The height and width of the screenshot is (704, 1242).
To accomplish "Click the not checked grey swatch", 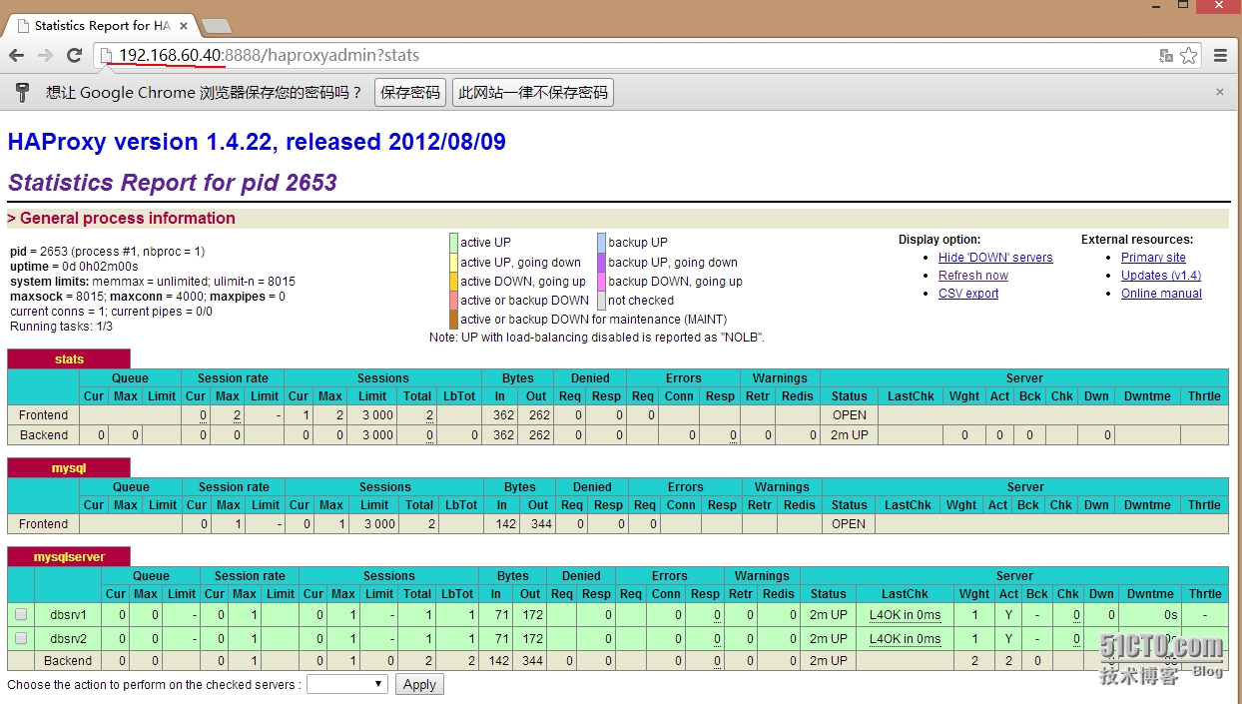I will tap(601, 301).
